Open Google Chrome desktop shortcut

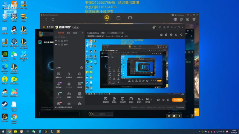14,119
